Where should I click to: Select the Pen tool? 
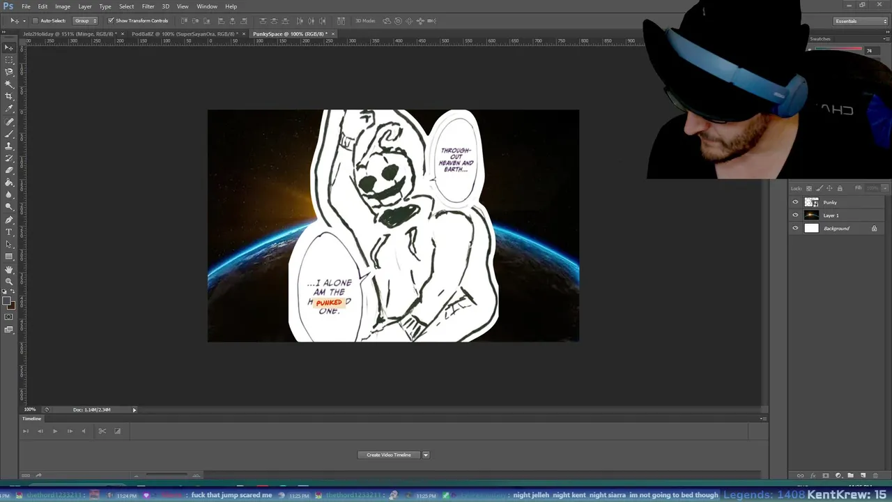[x=9, y=220]
